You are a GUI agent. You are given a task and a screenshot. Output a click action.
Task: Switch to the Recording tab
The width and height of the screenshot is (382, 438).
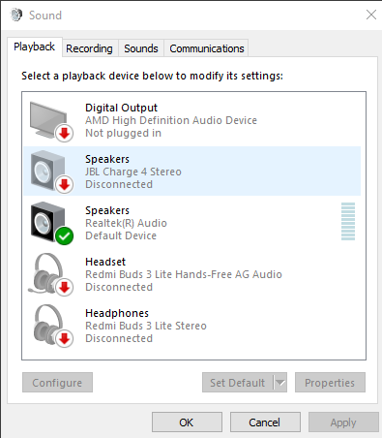point(89,48)
